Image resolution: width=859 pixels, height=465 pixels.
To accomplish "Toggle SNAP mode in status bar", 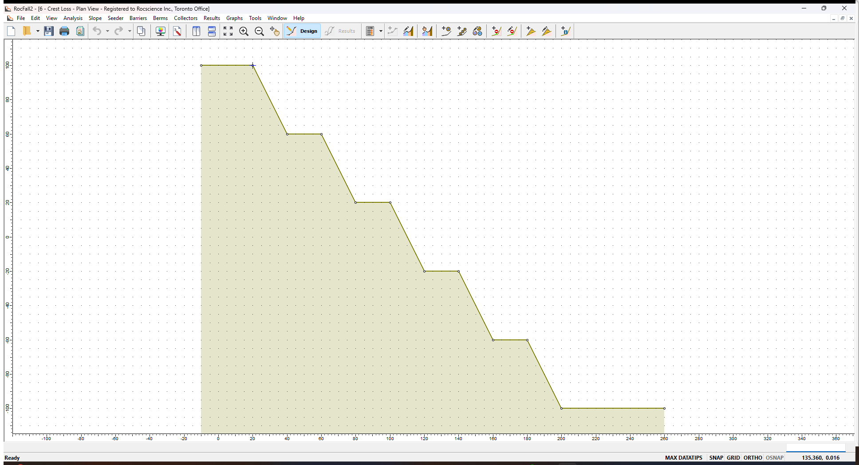I will coord(716,457).
